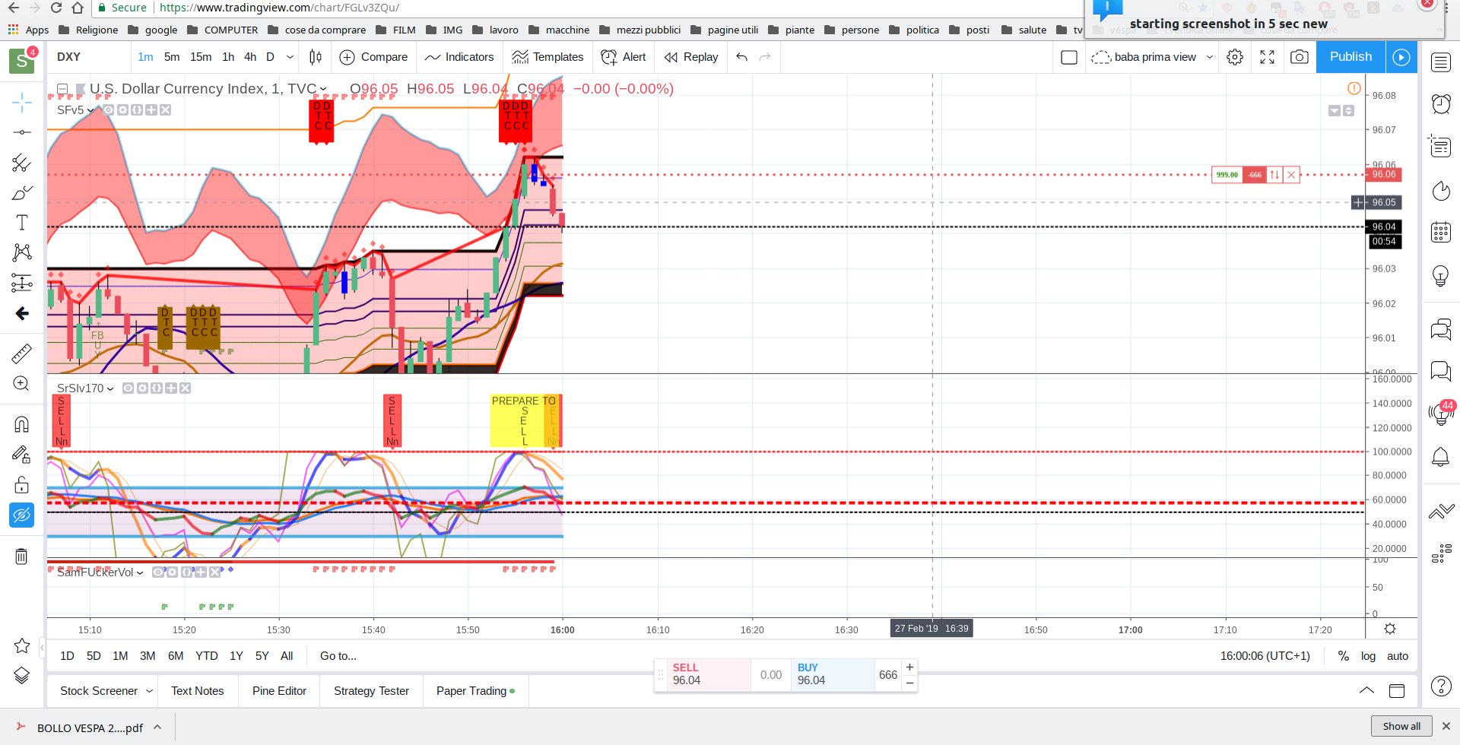Click the trash remove drawings icon
The height and width of the screenshot is (745, 1460).
tap(22, 556)
